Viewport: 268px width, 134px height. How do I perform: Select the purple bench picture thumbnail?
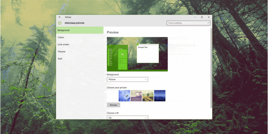136,95
